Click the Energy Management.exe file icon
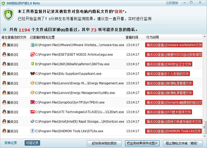 pyautogui.click(x=33, y=83)
